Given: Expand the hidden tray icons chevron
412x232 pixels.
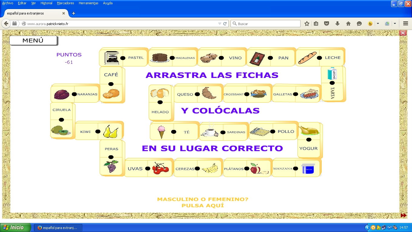Looking at the screenshot, I should pyautogui.click(x=367, y=228).
